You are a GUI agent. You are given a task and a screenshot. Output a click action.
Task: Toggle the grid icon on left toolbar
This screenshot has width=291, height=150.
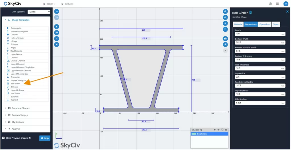point(57,33)
